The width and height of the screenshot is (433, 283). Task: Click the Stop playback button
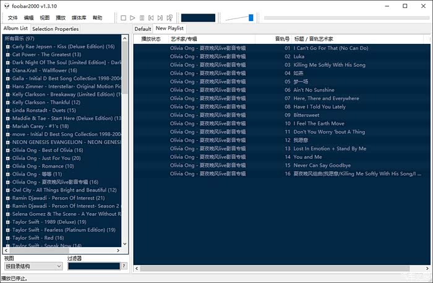(x=123, y=18)
